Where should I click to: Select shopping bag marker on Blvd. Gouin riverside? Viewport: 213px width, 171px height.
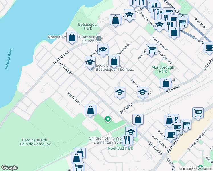tap(72, 38)
